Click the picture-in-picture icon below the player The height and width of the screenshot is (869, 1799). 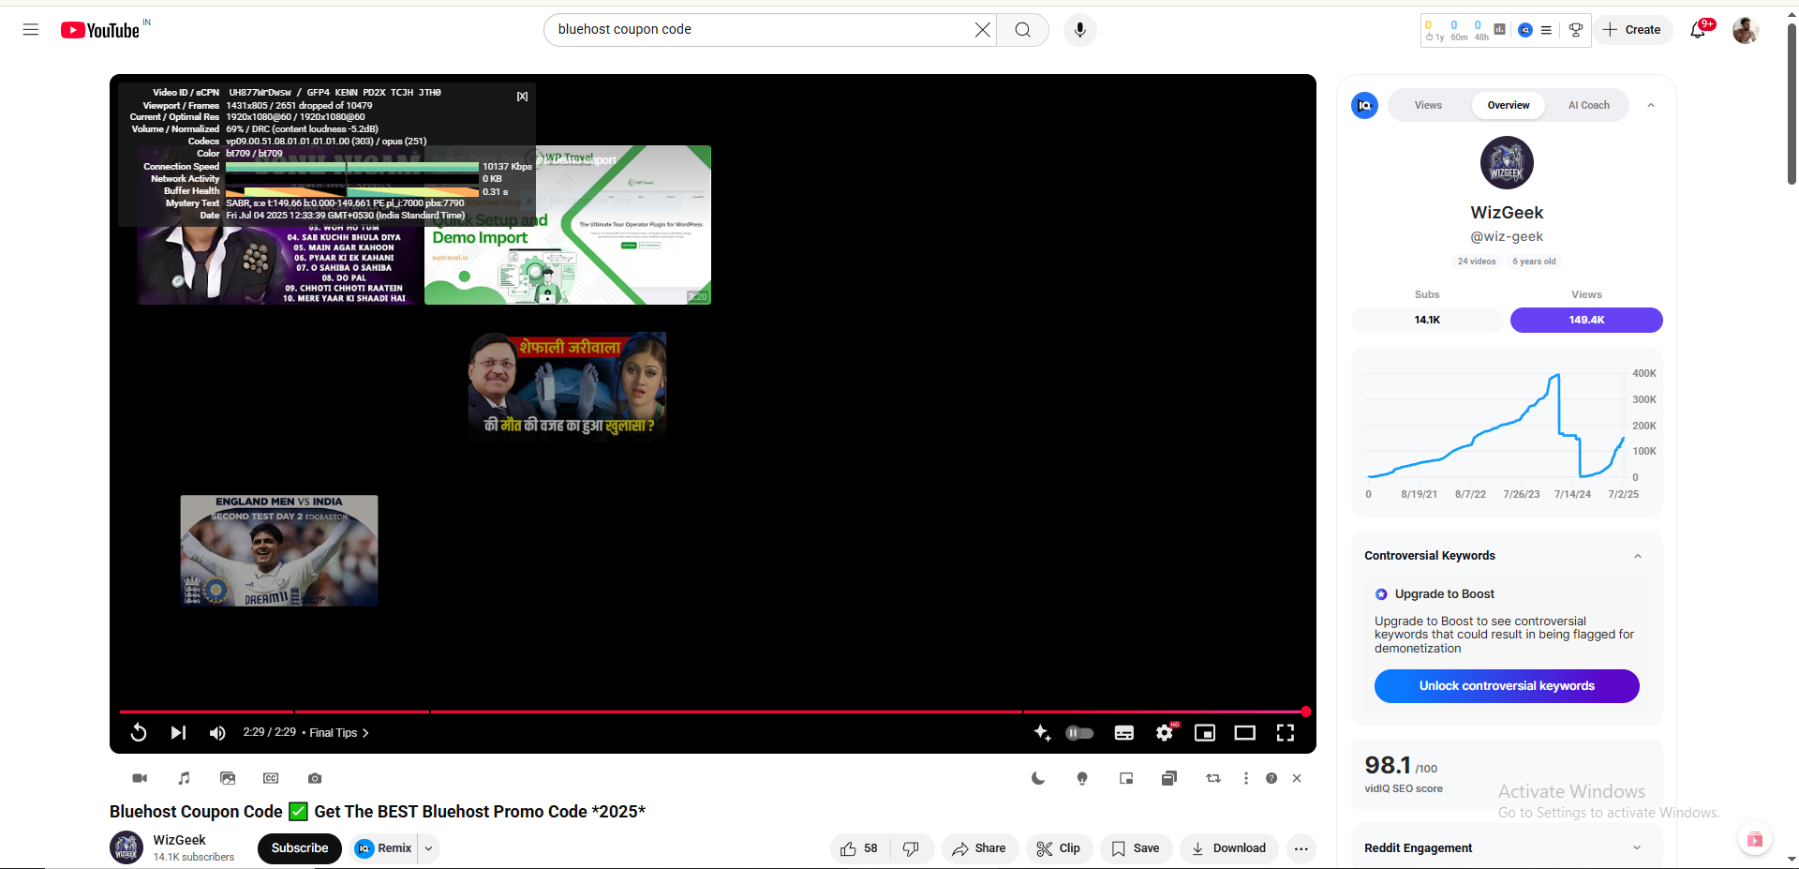[x=1126, y=778]
